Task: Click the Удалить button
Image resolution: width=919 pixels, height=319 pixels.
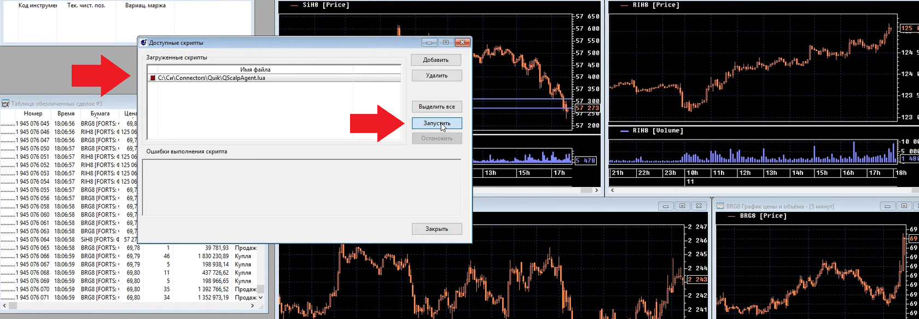Action: point(437,76)
